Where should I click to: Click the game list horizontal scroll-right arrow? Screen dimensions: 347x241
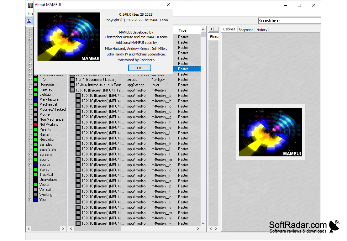198,229
